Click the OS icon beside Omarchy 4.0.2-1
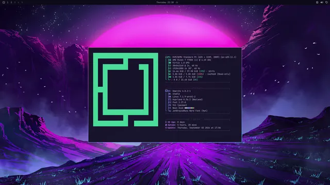Viewport: 330px width, 185px height. coord(167,91)
